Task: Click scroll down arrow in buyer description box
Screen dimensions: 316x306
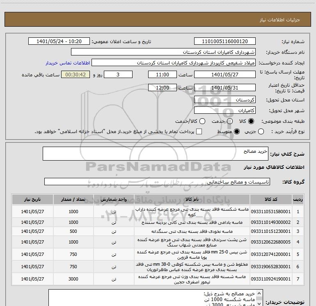Action: [x=259, y=304]
